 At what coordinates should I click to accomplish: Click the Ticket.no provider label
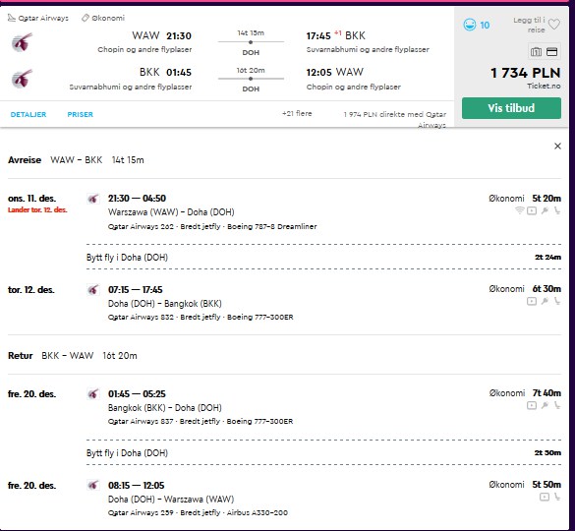(x=544, y=86)
